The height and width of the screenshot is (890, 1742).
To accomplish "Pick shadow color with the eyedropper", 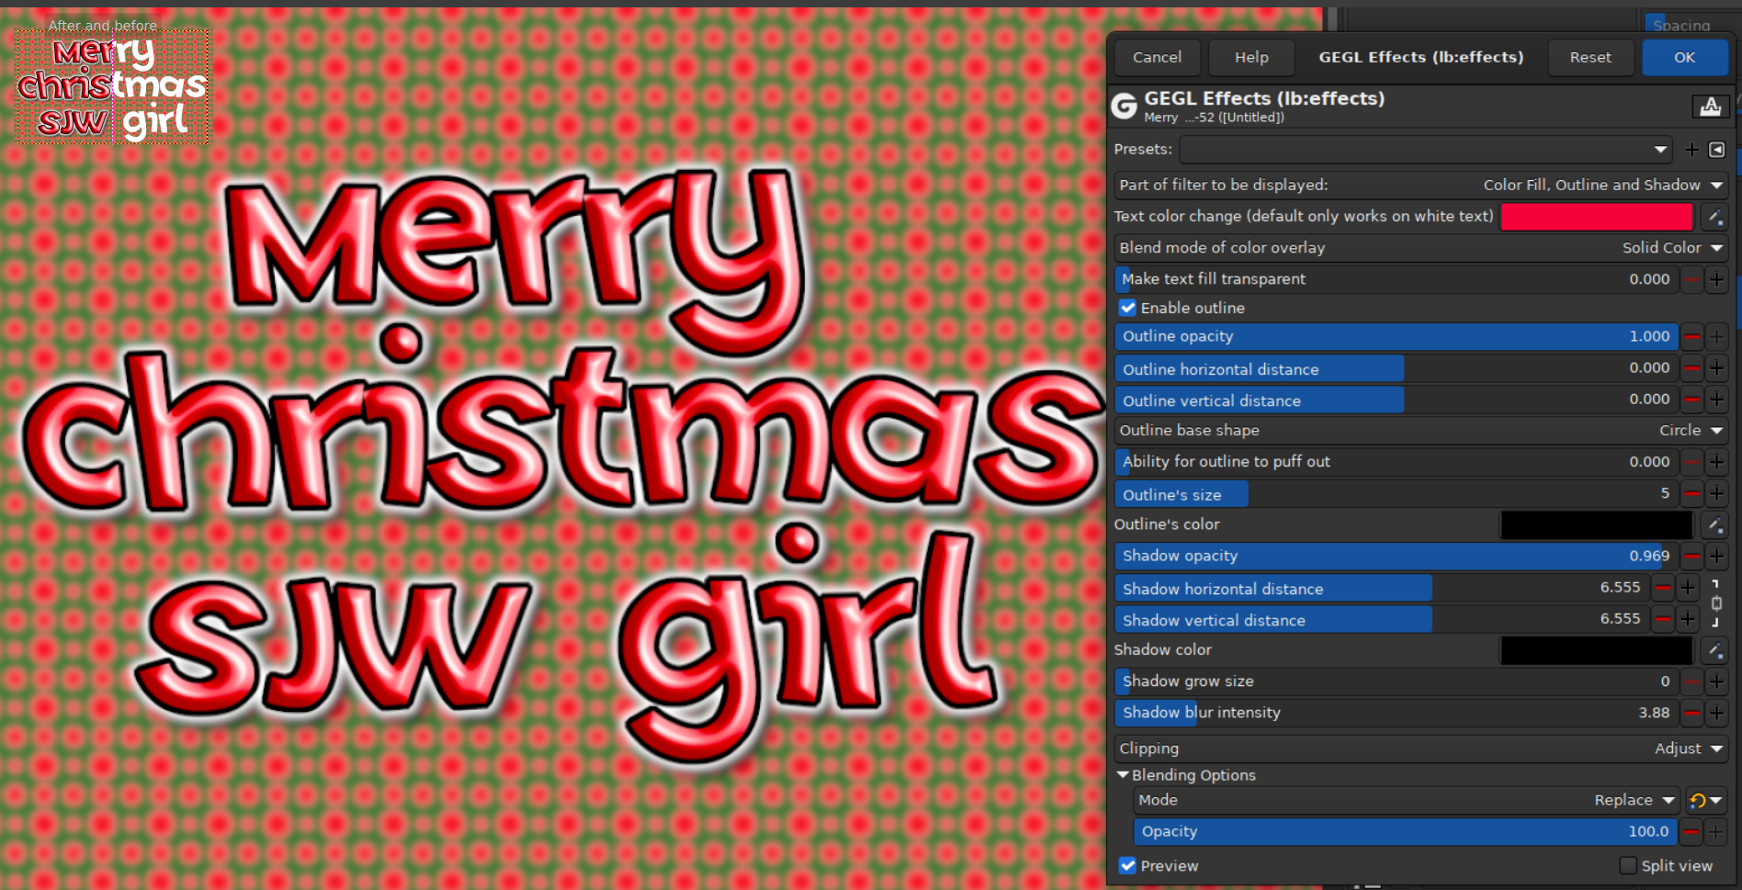I will [x=1714, y=650].
